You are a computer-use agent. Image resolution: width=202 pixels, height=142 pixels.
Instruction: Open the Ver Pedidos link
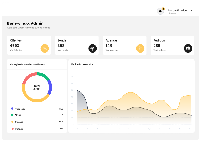pyautogui.click(x=159, y=50)
